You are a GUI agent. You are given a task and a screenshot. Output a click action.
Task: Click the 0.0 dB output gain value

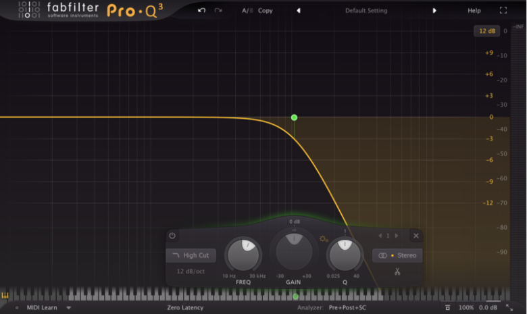click(x=488, y=308)
